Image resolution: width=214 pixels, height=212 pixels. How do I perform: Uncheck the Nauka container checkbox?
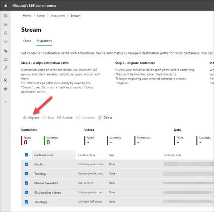tap(26, 164)
